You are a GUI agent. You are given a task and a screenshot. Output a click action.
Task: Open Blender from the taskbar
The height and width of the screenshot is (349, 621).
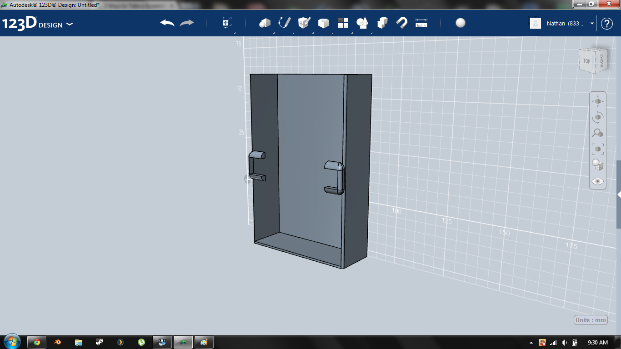pyautogui.click(x=58, y=342)
